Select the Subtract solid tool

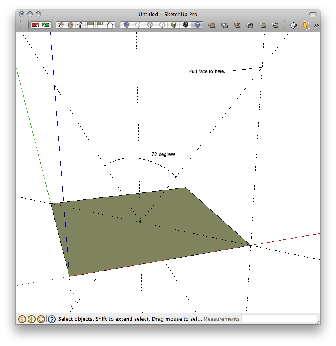tap(250, 25)
